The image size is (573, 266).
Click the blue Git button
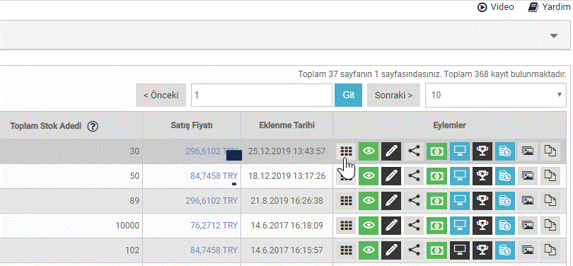(348, 95)
